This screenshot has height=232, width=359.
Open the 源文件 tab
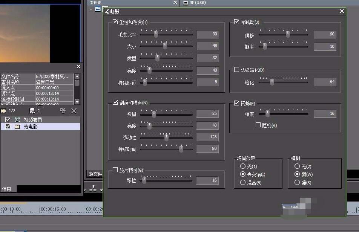point(95,174)
